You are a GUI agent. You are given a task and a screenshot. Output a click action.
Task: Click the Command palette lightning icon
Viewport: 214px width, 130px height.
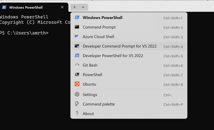coord(77,104)
